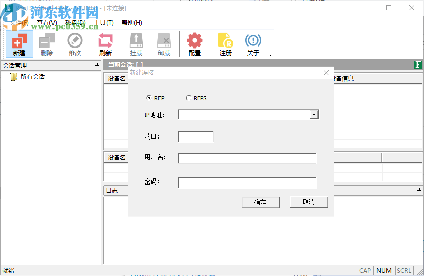Confirm with the 确定 button

(x=260, y=202)
